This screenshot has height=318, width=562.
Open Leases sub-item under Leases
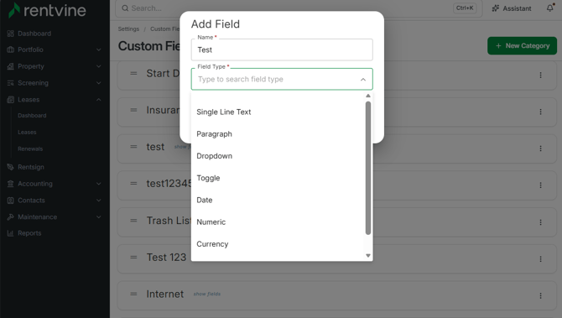pos(27,133)
